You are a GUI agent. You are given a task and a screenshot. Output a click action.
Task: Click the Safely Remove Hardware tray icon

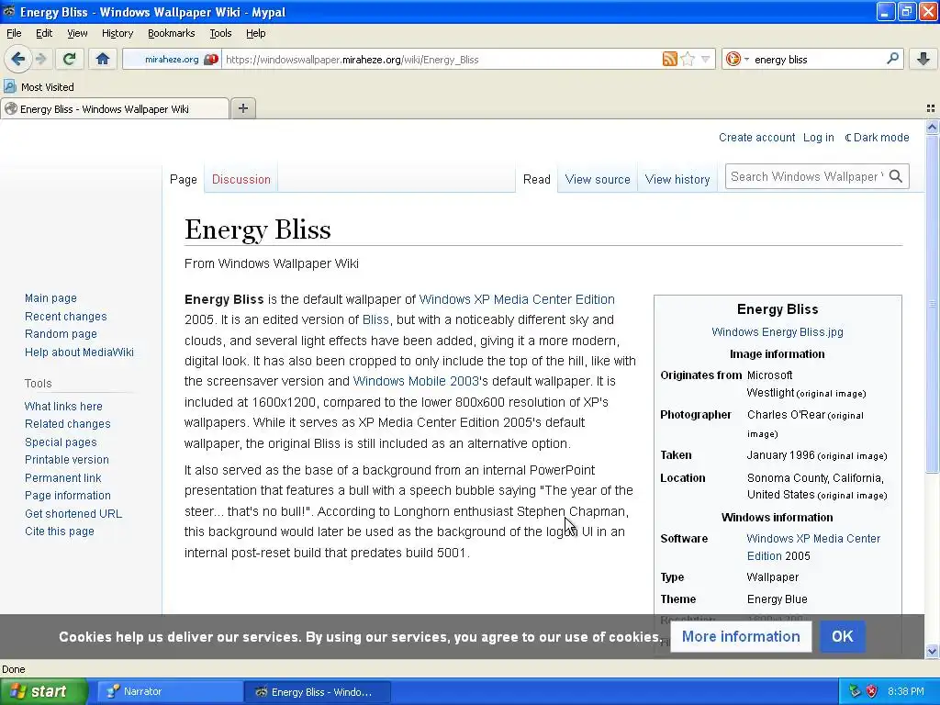(855, 691)
